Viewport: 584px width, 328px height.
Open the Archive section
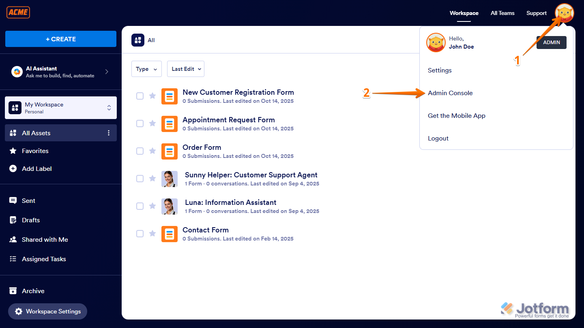pos(33,291)
